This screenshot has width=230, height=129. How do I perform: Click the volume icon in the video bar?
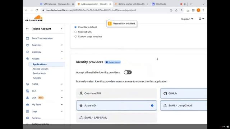[x=227, y=126]
